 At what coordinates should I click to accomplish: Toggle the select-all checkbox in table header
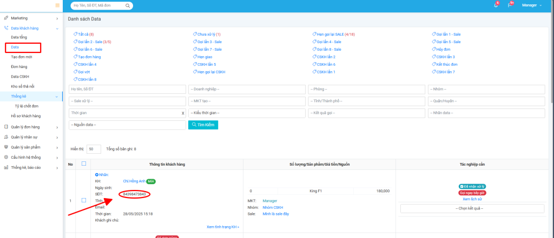[x=83, y=164]
